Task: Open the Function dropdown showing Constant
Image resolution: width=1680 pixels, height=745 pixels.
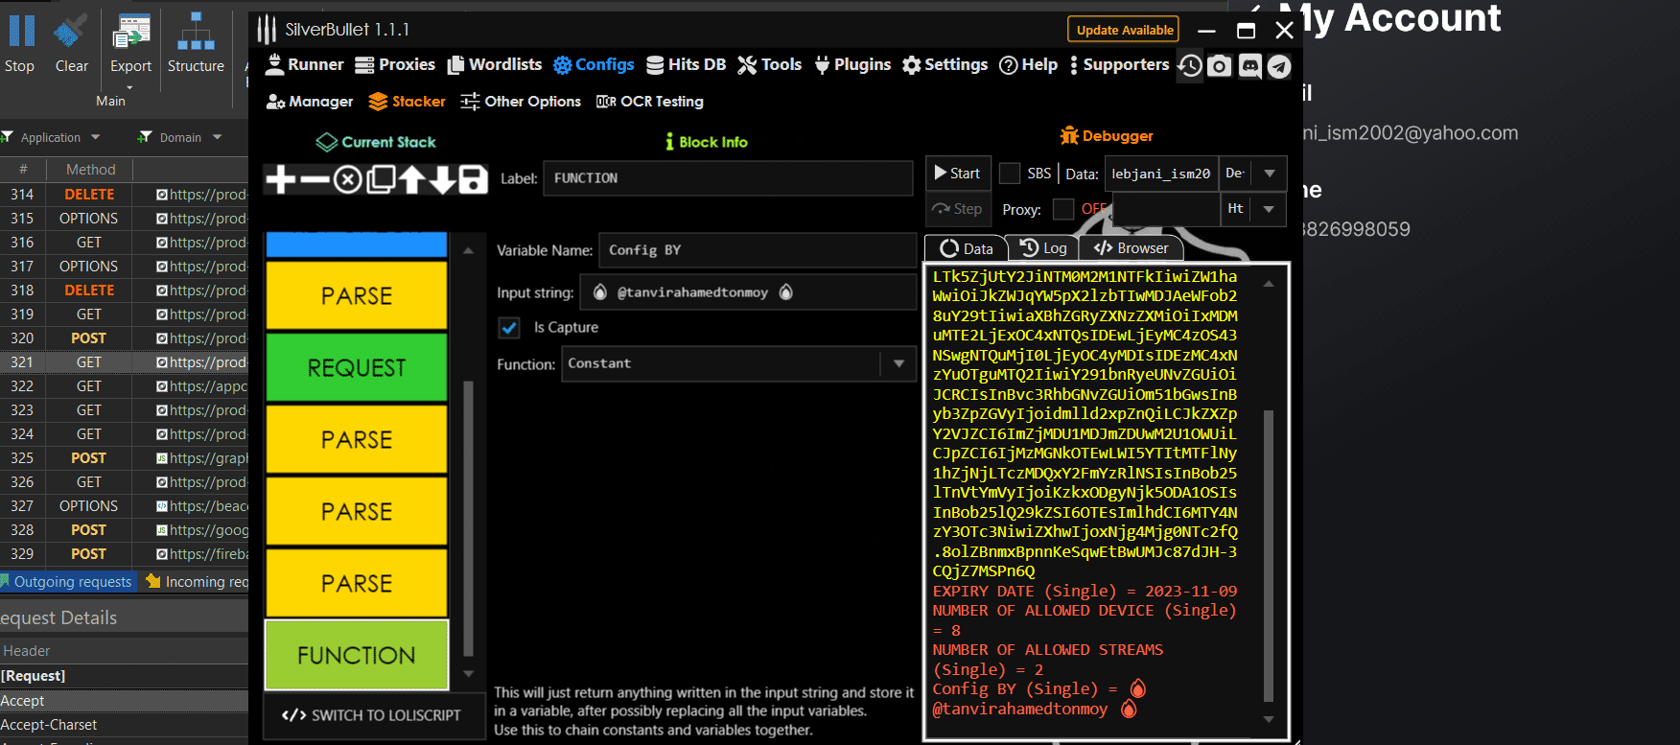Action: pos(898,364)
